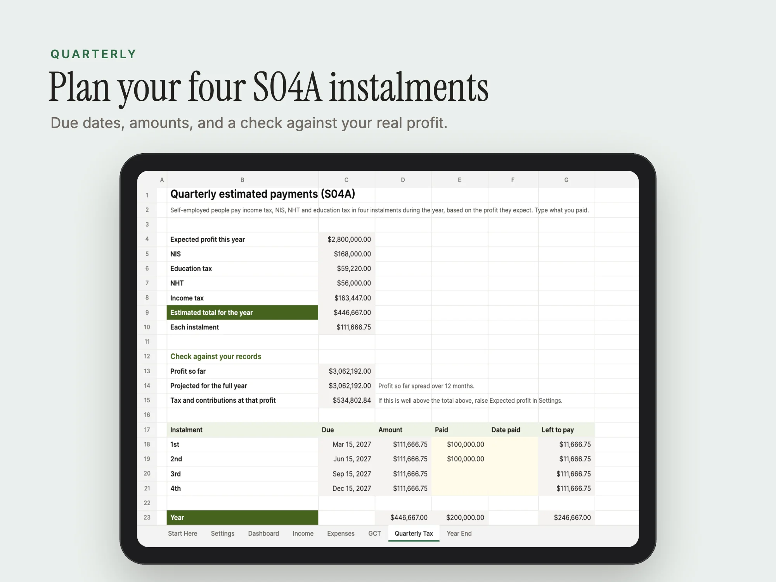Click the empty Paid cell for 4th instalment
Screen dimensions: 776x582
(460, 488)
